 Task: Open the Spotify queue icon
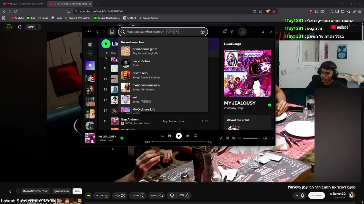[227, 138]
